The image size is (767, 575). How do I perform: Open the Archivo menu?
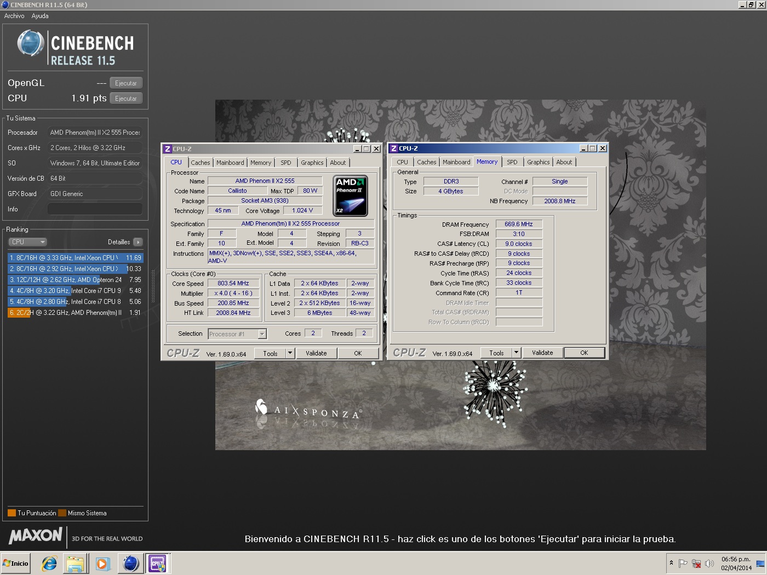coord(14,16)
